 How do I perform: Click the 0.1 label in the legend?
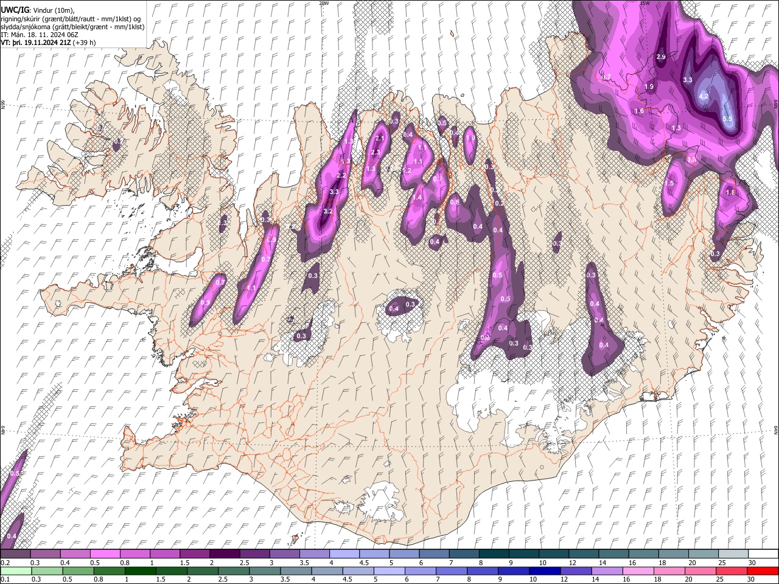coord(5,579)
